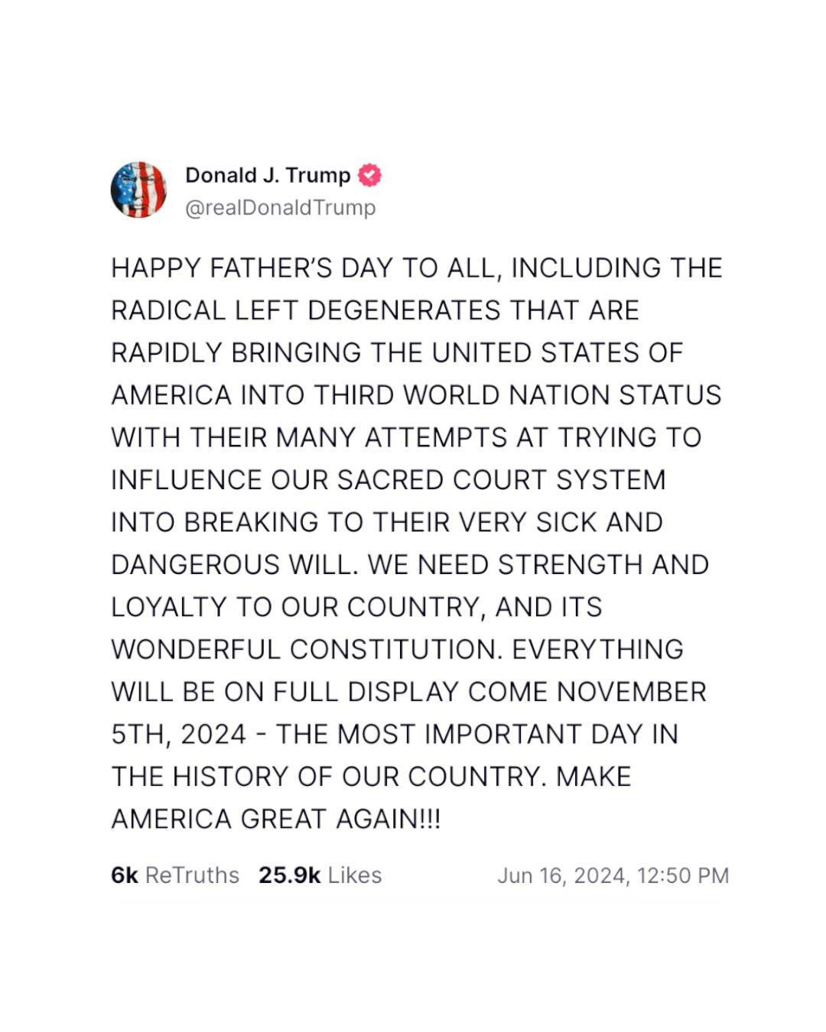This screenshot has height=1032, width=826.
Task: Click the ReTruths label
Action: pyautogui.click(x=192, y=875)
